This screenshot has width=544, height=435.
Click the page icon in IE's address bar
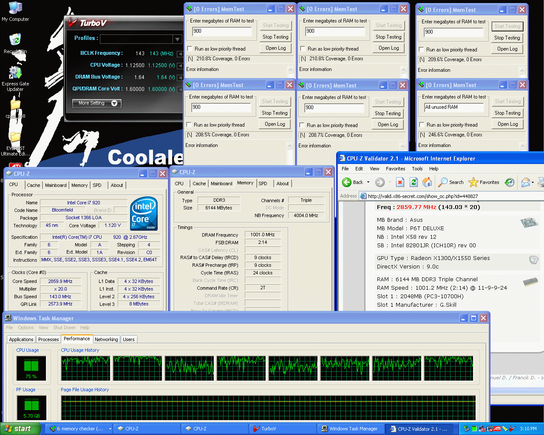click(363, 196)
